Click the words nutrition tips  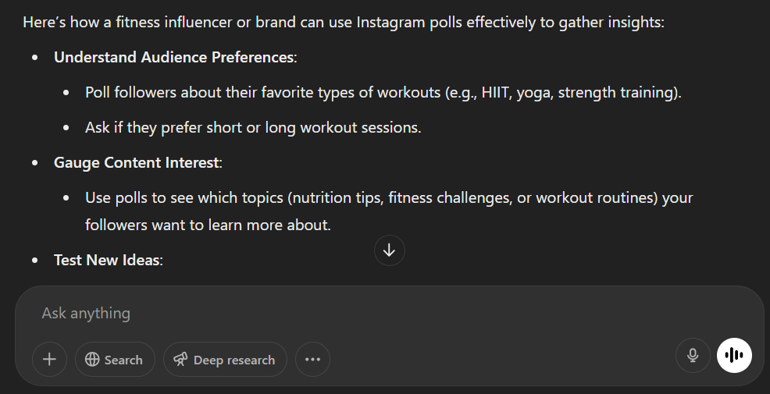[x=337, y=197]
